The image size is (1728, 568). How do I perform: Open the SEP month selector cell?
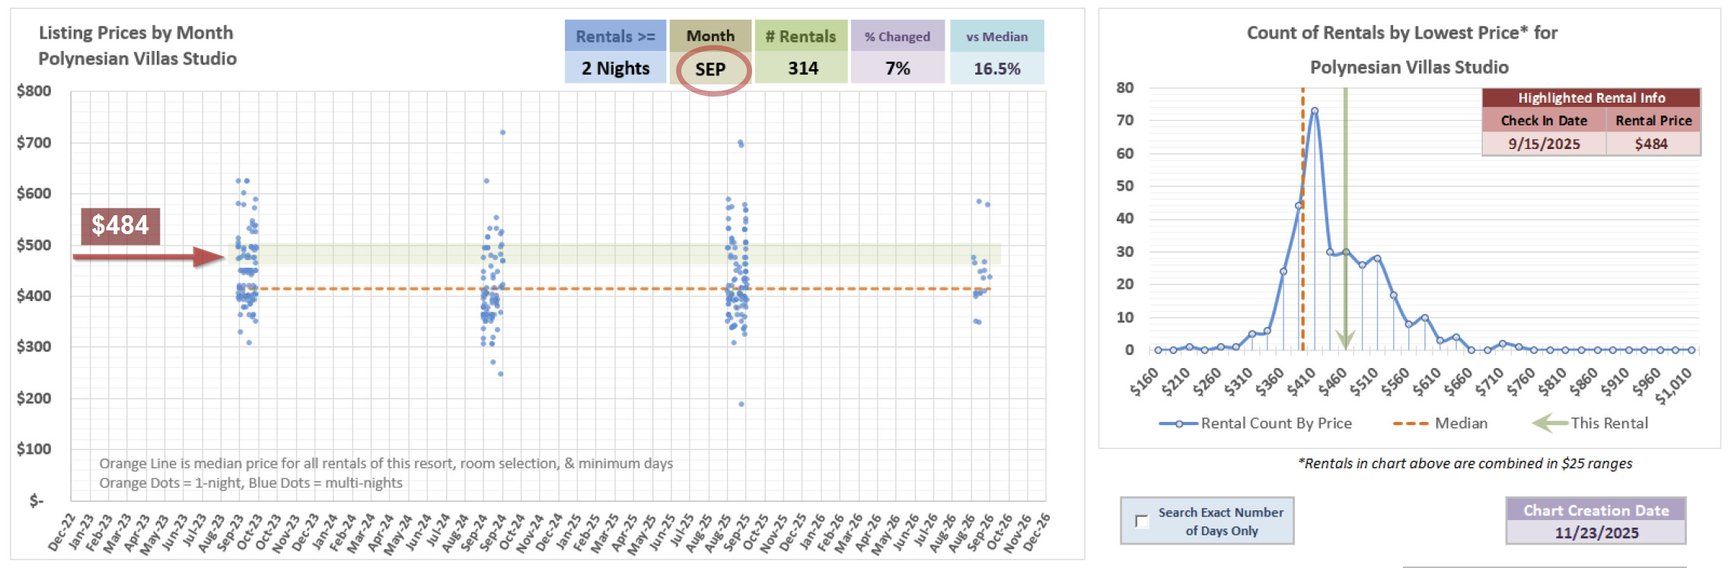pos(711,69)
